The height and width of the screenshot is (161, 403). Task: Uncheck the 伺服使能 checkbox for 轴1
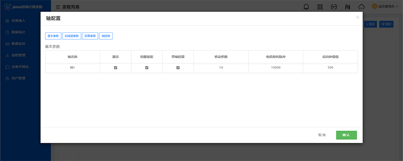tap(147, 68)
